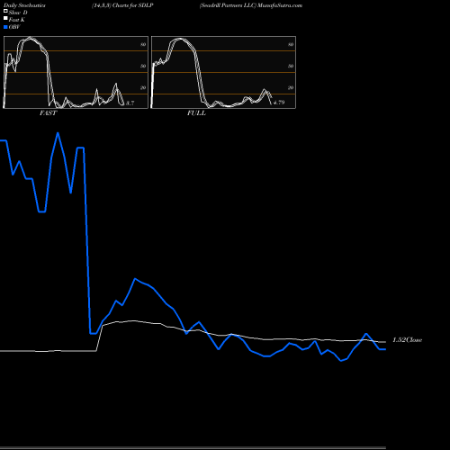
Task: Click the 3.7 value in FAST chart
Action: [130, 103]
